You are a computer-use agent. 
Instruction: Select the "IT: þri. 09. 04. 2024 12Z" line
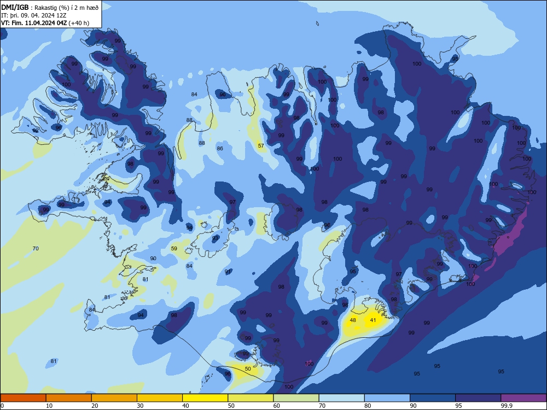tap(33, 15)
